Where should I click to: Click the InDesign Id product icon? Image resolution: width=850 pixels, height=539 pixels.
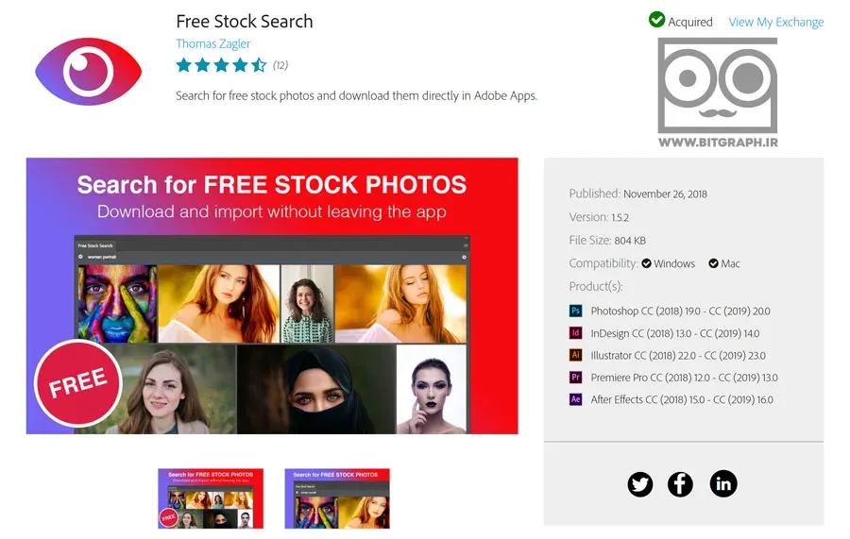click(x=576, y=332)
